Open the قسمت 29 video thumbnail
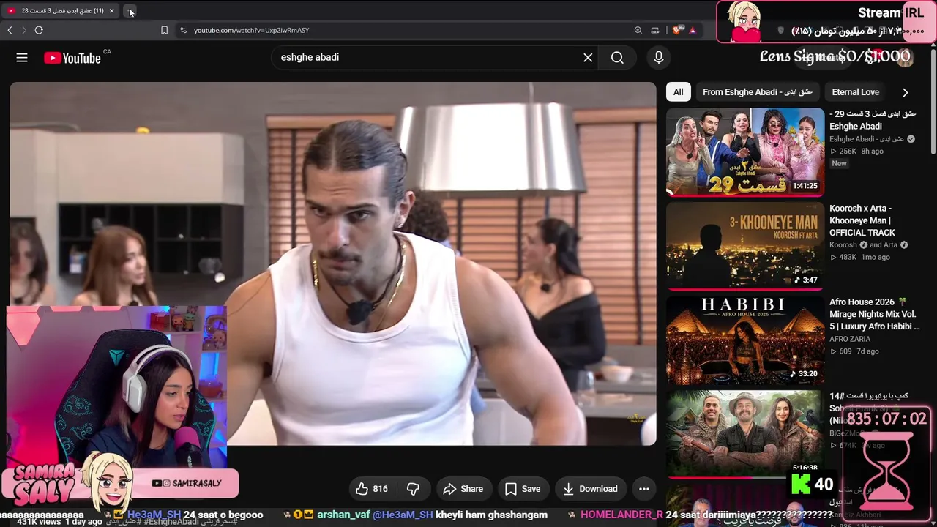Viewport: 937px width, 527px height. click(x=745, y=152)
